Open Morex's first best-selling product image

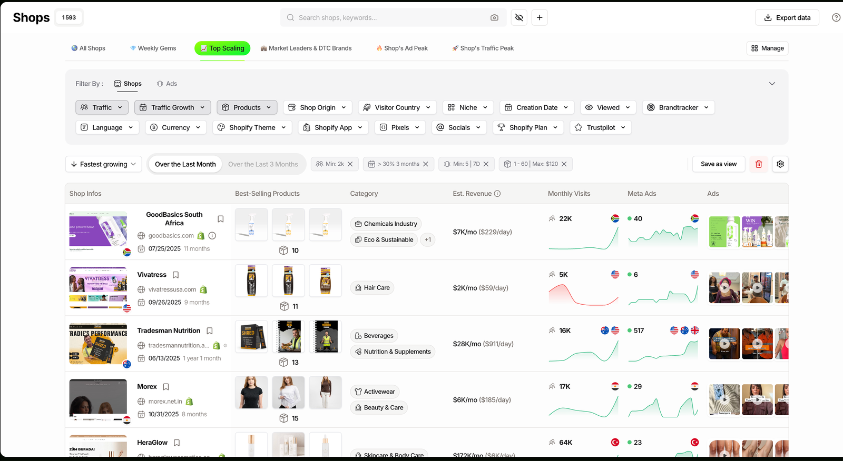click(251, 392)
